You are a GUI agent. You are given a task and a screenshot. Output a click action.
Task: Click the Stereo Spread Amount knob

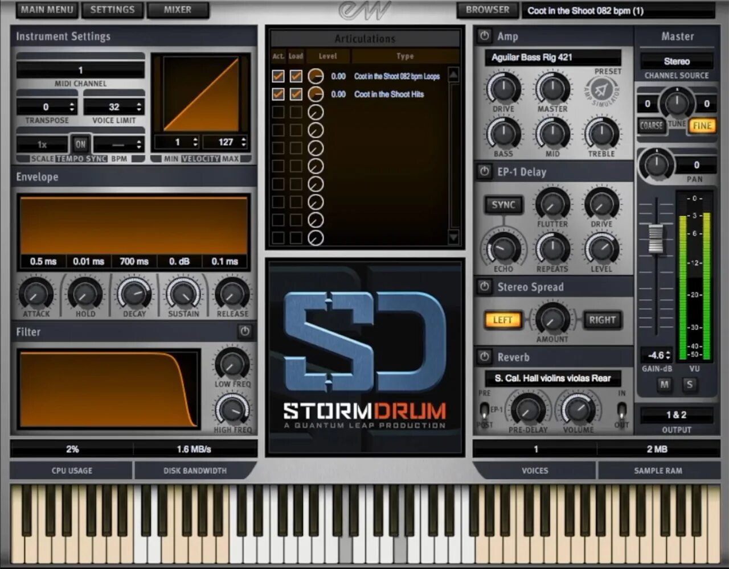(x=552, y=319)
